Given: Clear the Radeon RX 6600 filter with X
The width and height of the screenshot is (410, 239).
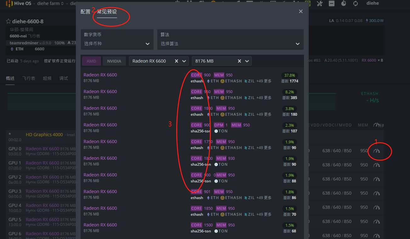Looking at the screenshot, I should (x=177, y=61).
